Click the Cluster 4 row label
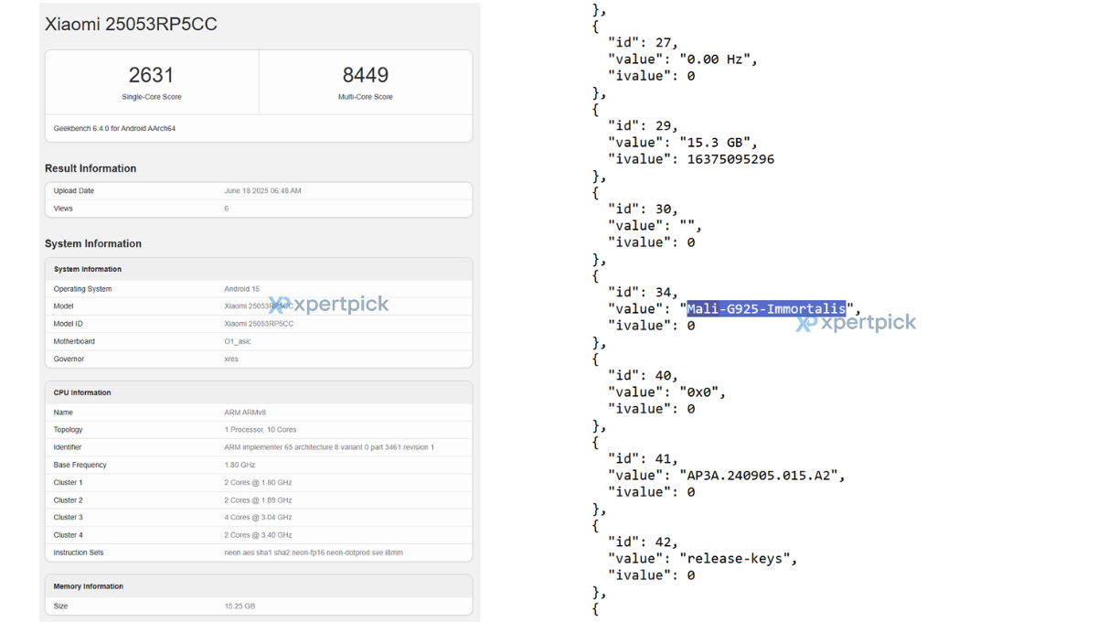 [68, 535]
